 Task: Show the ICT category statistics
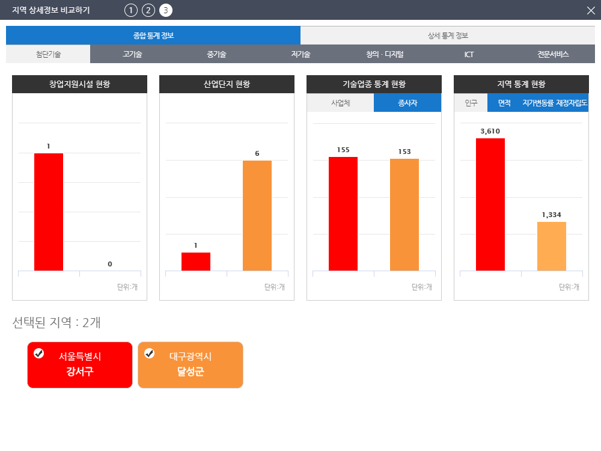[x=469, y=54]
